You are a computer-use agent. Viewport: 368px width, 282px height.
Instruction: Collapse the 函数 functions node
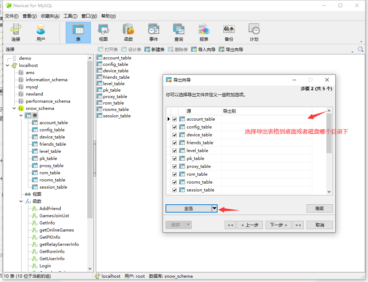point(21,201)
